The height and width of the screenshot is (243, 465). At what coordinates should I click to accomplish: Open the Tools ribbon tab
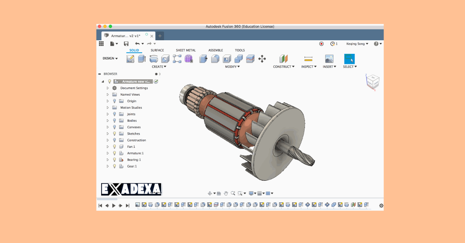(240, 50)
